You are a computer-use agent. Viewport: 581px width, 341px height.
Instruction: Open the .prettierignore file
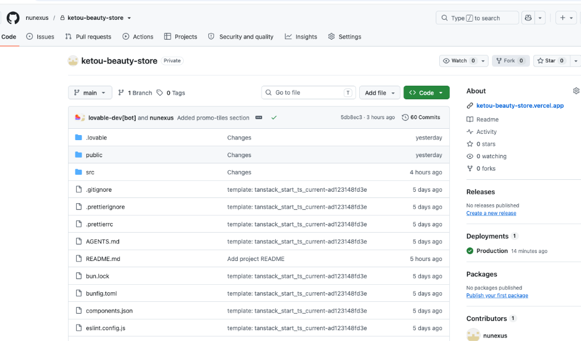pos(105,207)
